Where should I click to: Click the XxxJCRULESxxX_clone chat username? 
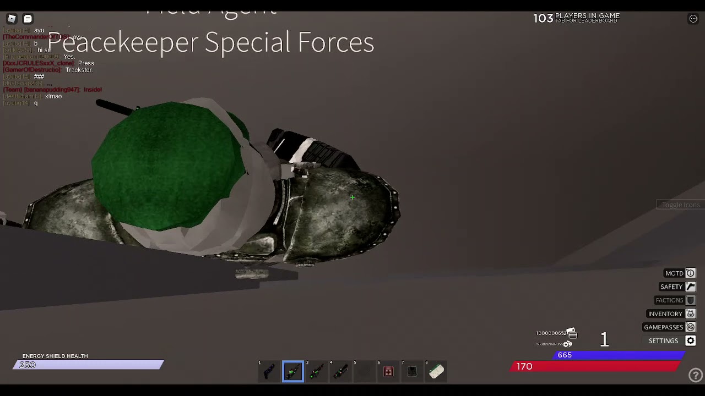pos(39,63)
